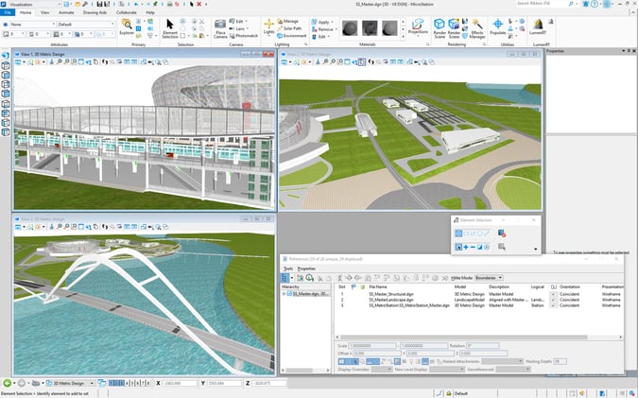Toggle Individual selection mode in Element Selection dialog

coord(458,234)
